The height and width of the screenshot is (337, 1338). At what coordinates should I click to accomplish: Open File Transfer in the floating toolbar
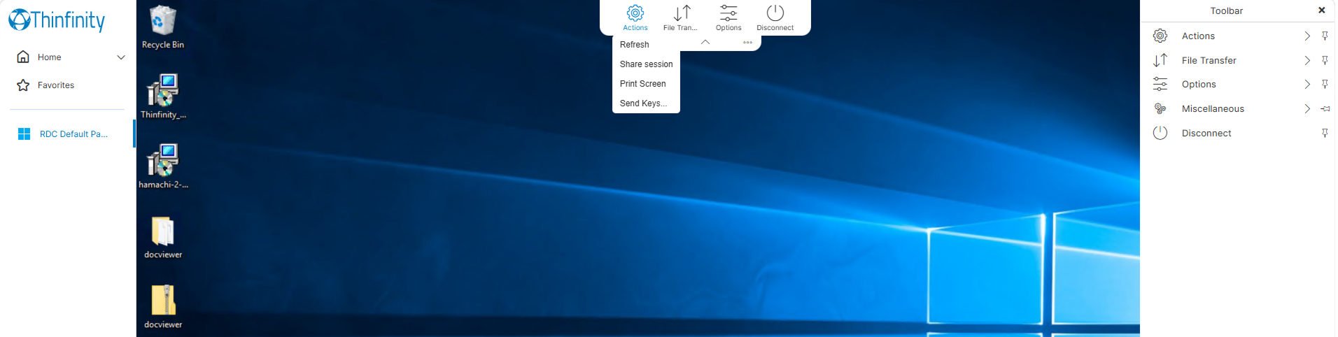681,18
